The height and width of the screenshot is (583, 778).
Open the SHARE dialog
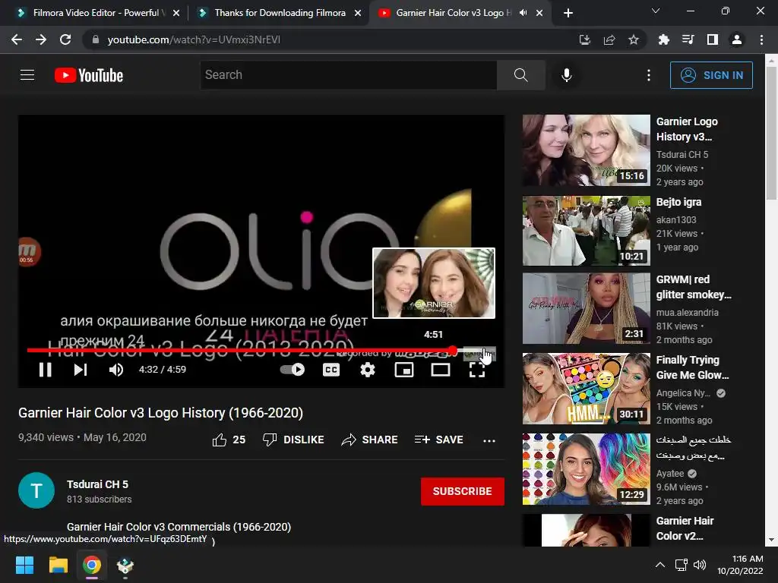tap(370, 440)
